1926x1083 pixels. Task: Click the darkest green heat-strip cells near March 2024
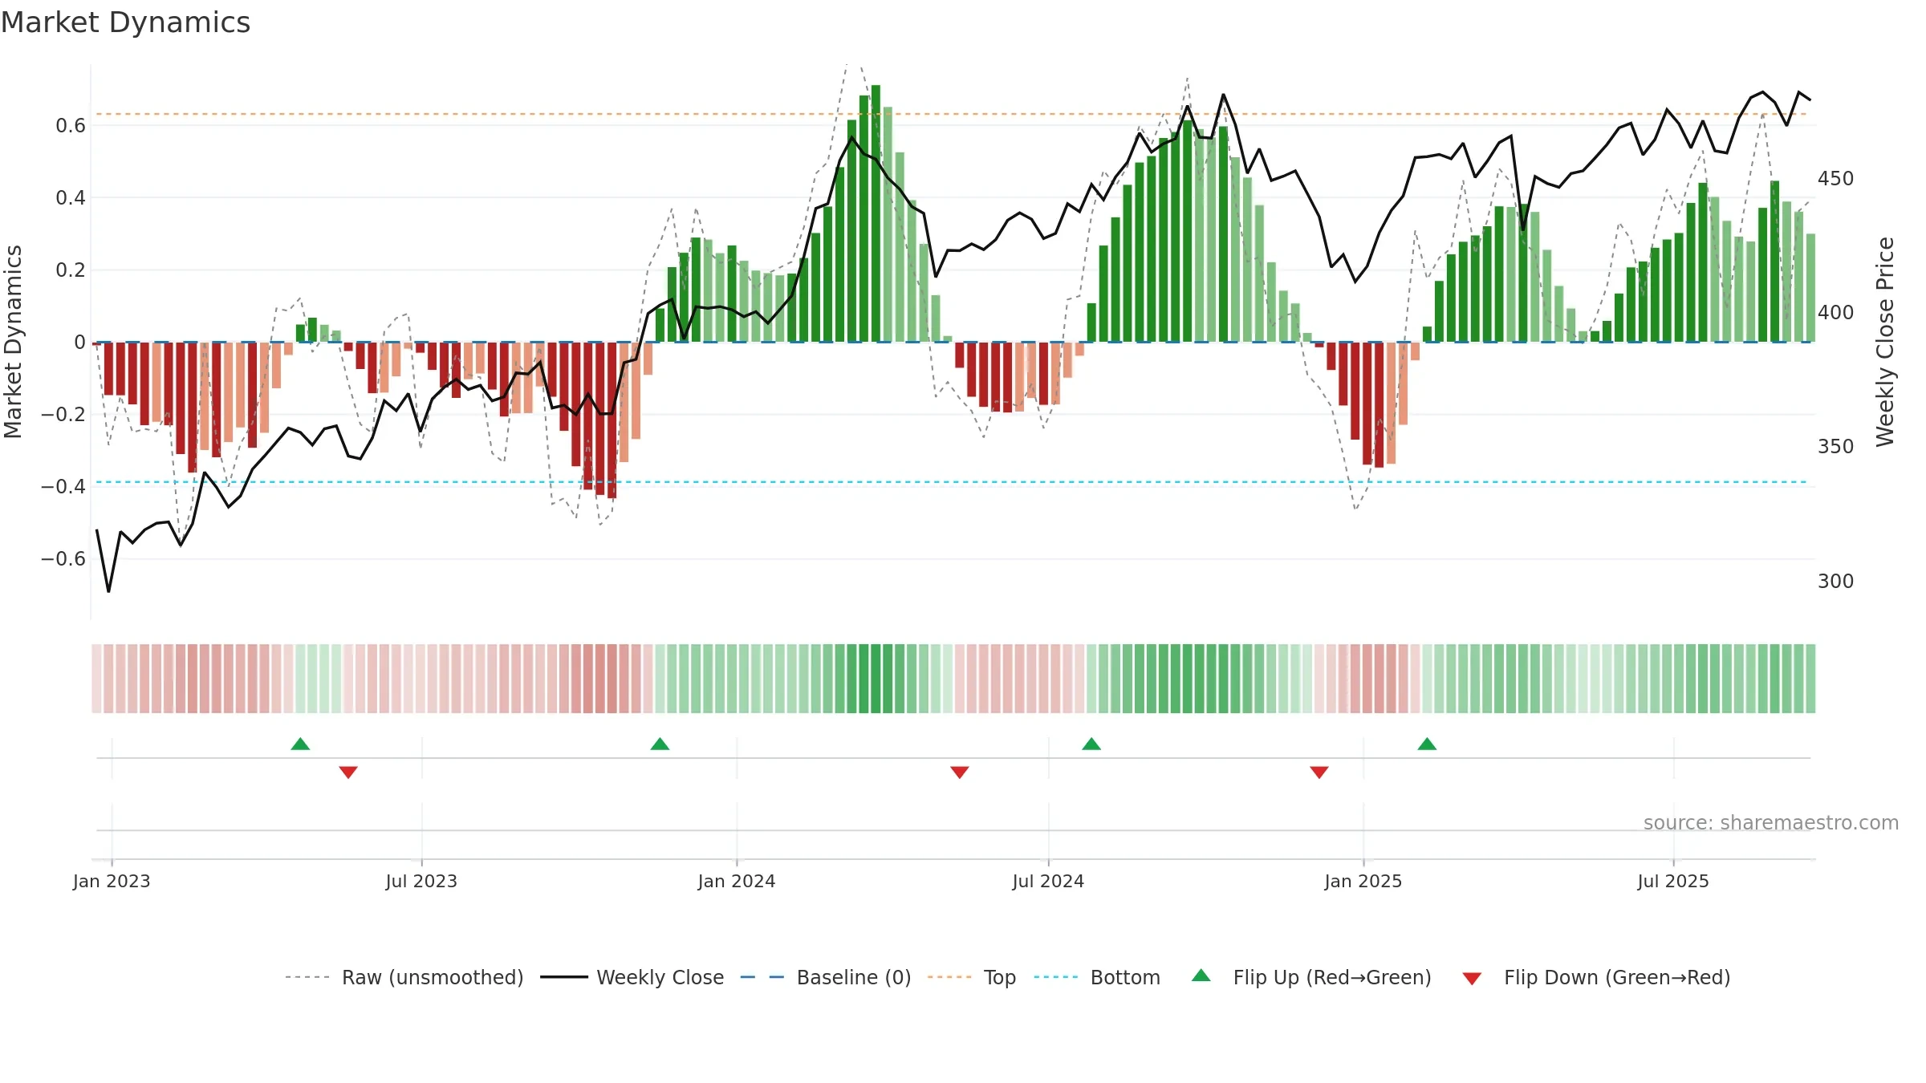tap(870, 679)
